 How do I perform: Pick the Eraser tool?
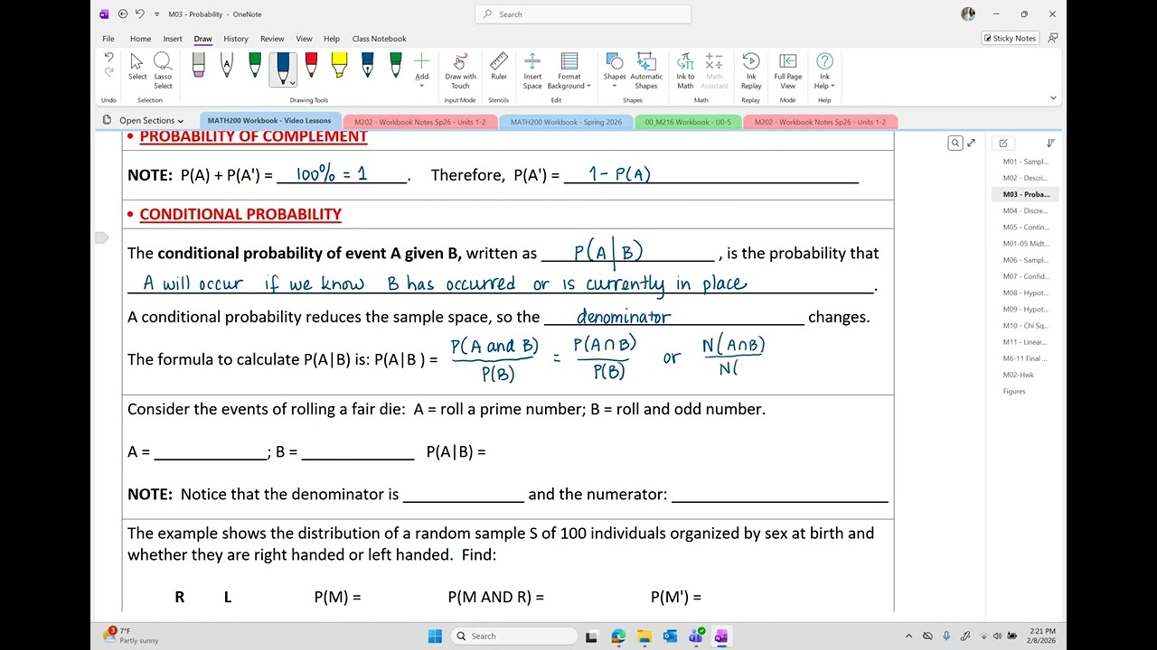pos(198,65)
